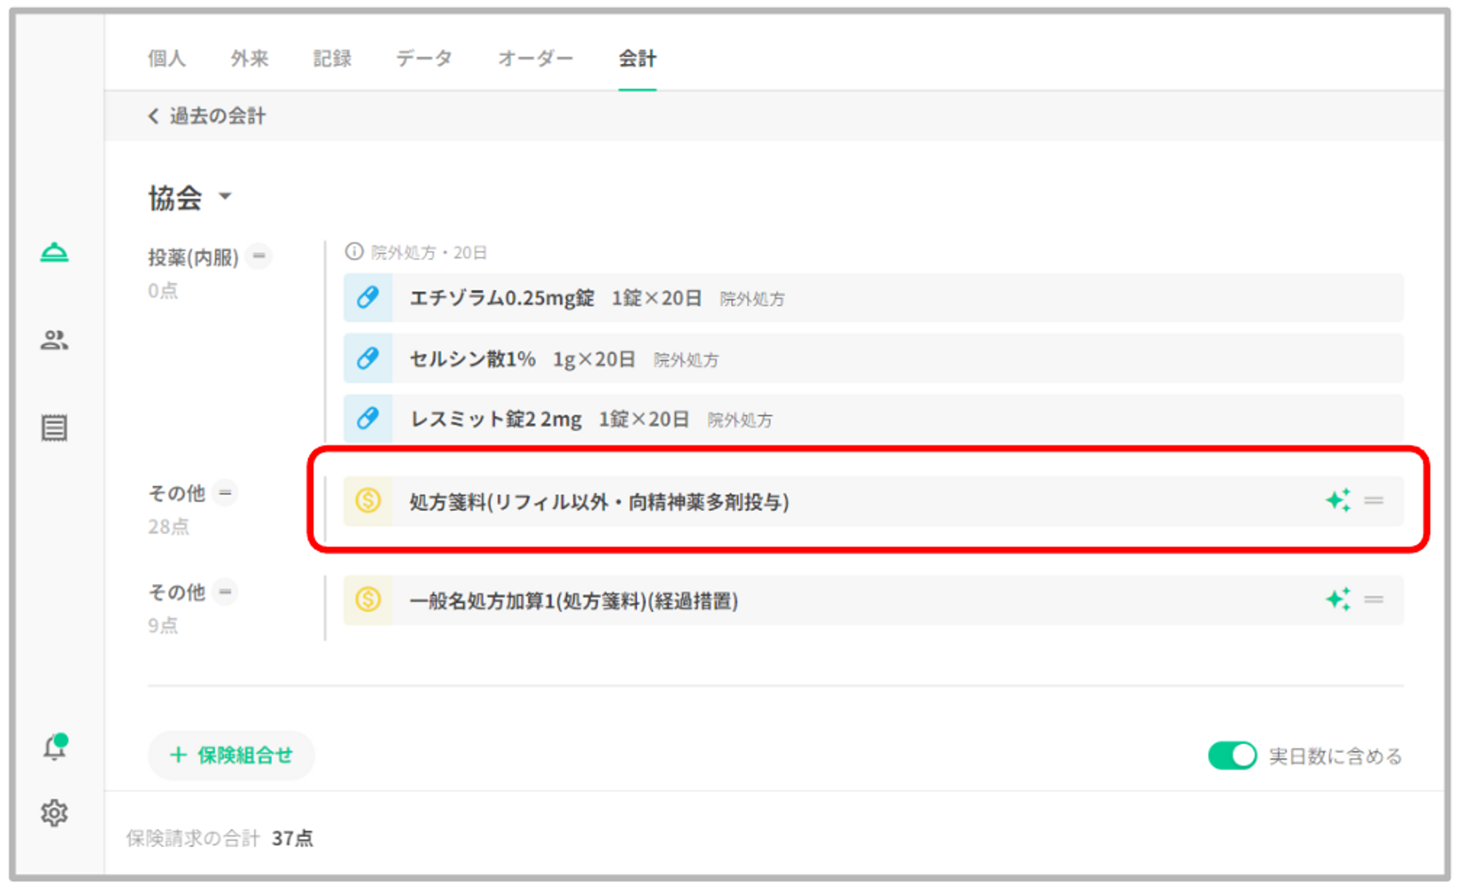Open the receipt document sidebar icon
1459x893 pixels.
point(54,428)
